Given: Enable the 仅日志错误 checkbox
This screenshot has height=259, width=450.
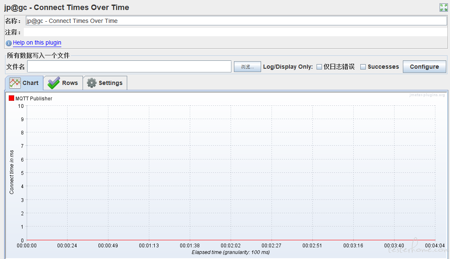Looking at the screenshot, I should coord(319,67).
